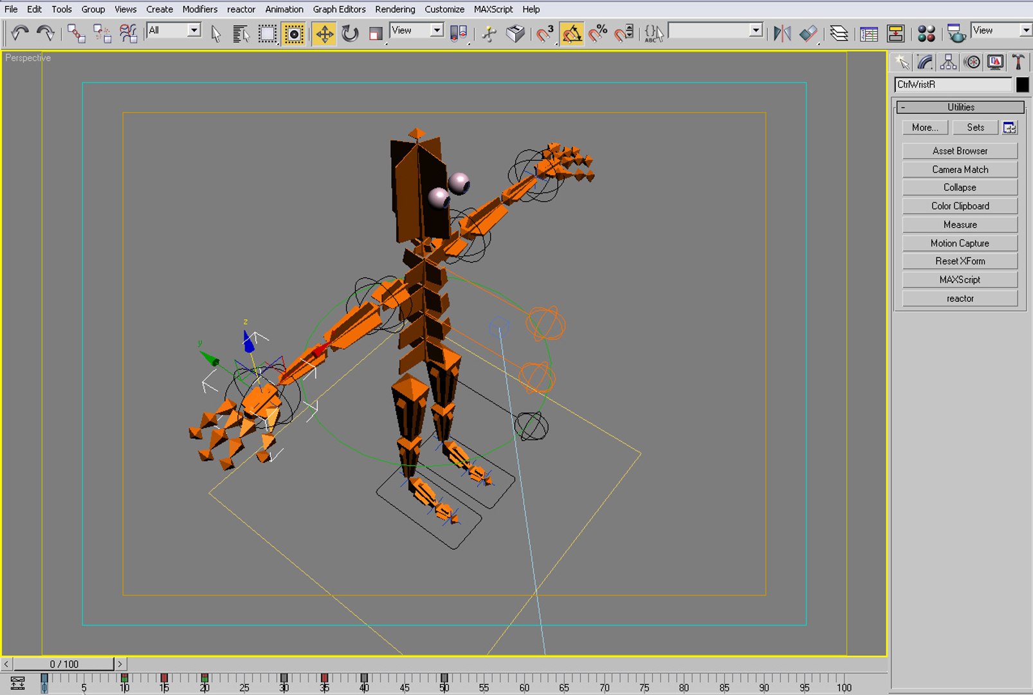1033x695 pixels.
Task: Click the black object color swatch
Action: point(1022,84)
